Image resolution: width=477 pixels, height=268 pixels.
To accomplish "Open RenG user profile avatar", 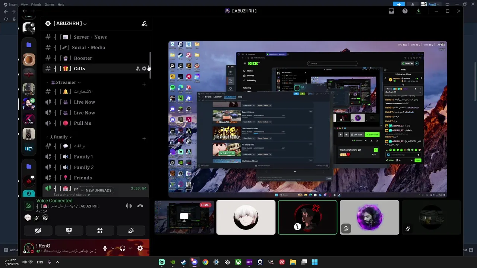I will (29, 248).
